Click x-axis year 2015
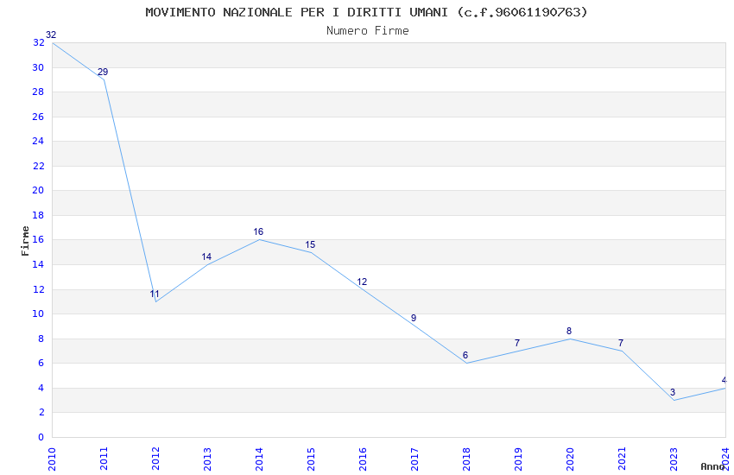The height and width of the screenshot is (475, 734). coord(311,459)
